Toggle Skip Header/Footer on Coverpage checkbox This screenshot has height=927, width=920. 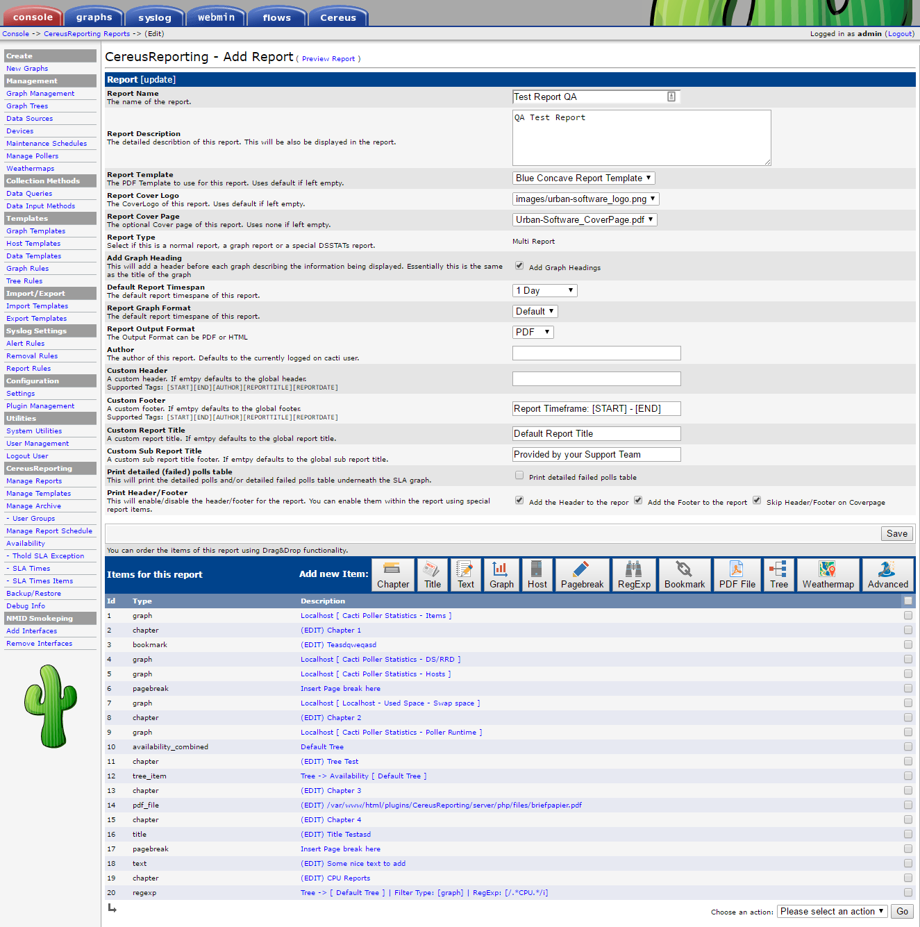757,501
